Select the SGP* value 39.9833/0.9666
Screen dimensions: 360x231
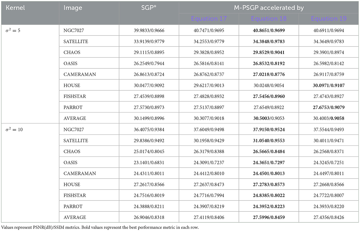pos(149,30)
